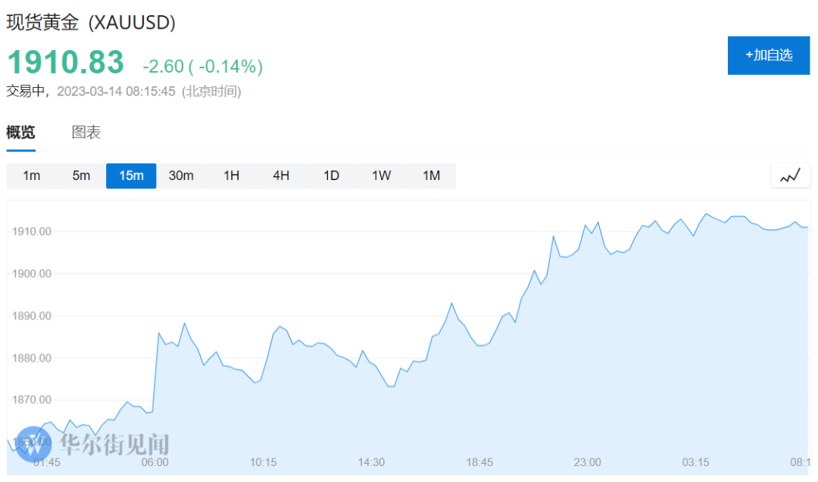Click the trading timestamp 2023-03-14 08:15:45

(116, 92)
